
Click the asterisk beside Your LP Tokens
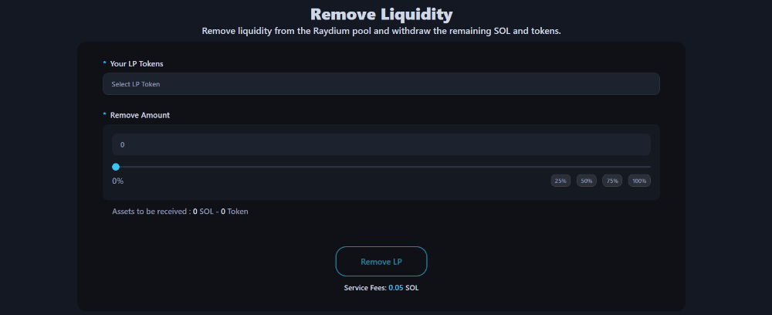point(104,63)
